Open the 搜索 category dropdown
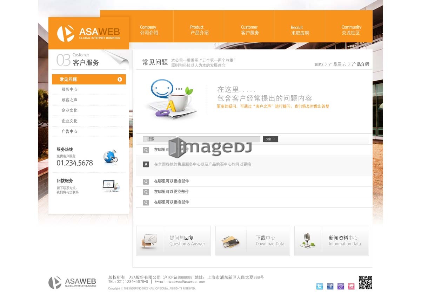 click(x=159, y=139)
